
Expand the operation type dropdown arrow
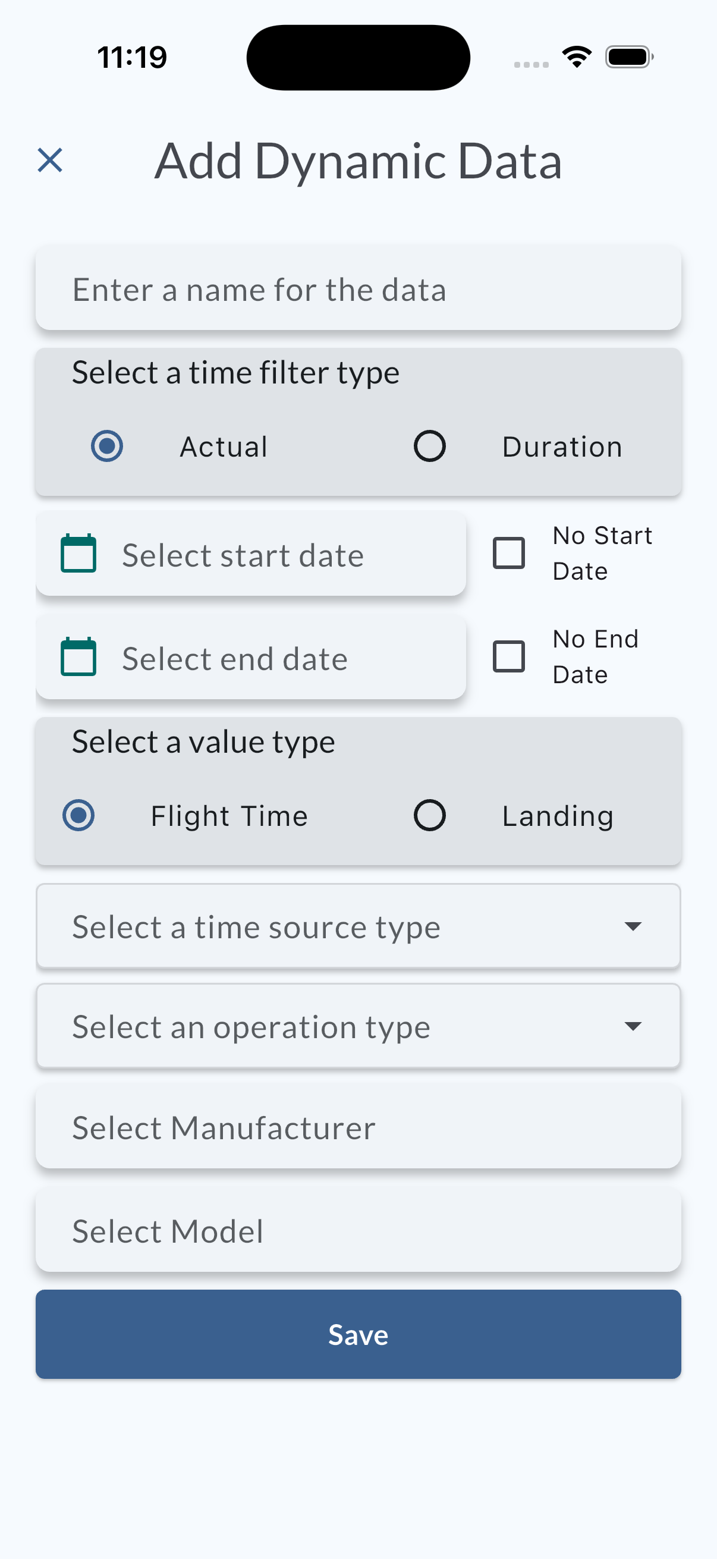(633, 1026)
